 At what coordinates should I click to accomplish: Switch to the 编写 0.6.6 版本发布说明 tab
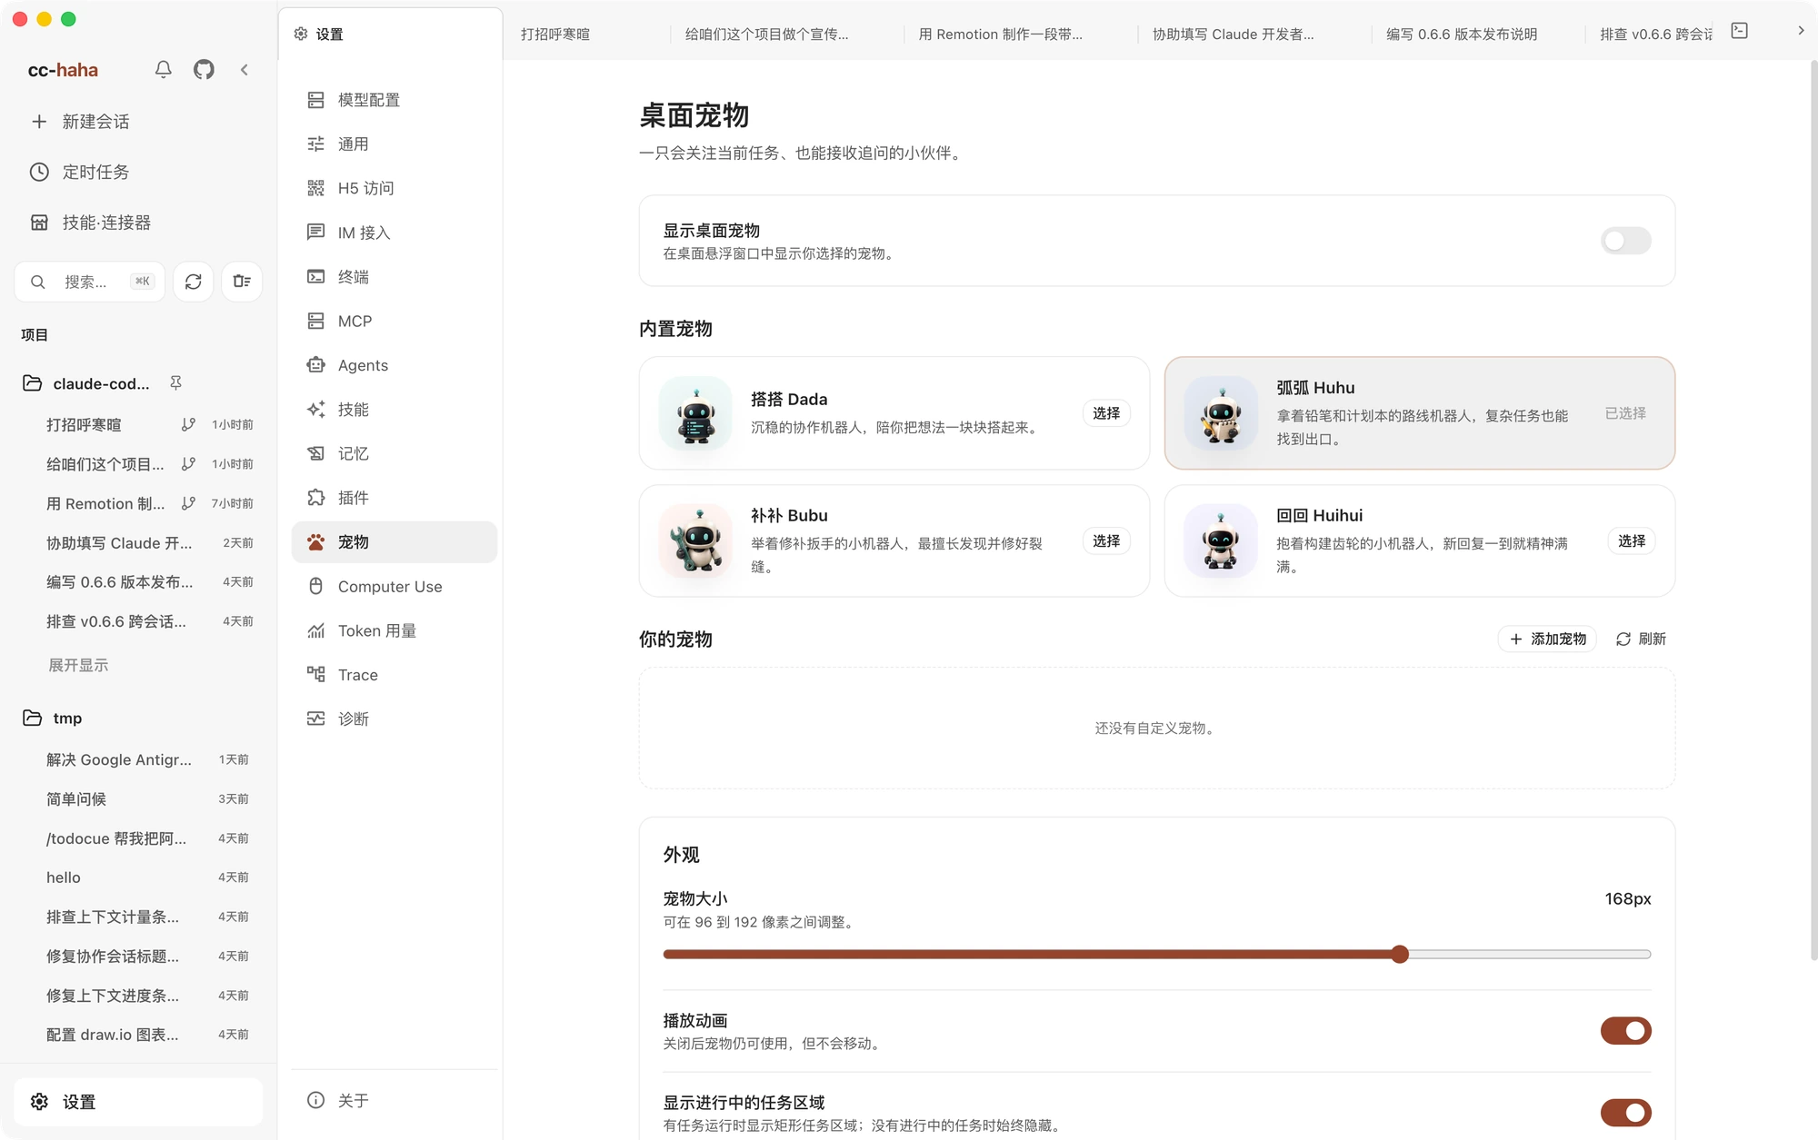(x=1462, y=34)
